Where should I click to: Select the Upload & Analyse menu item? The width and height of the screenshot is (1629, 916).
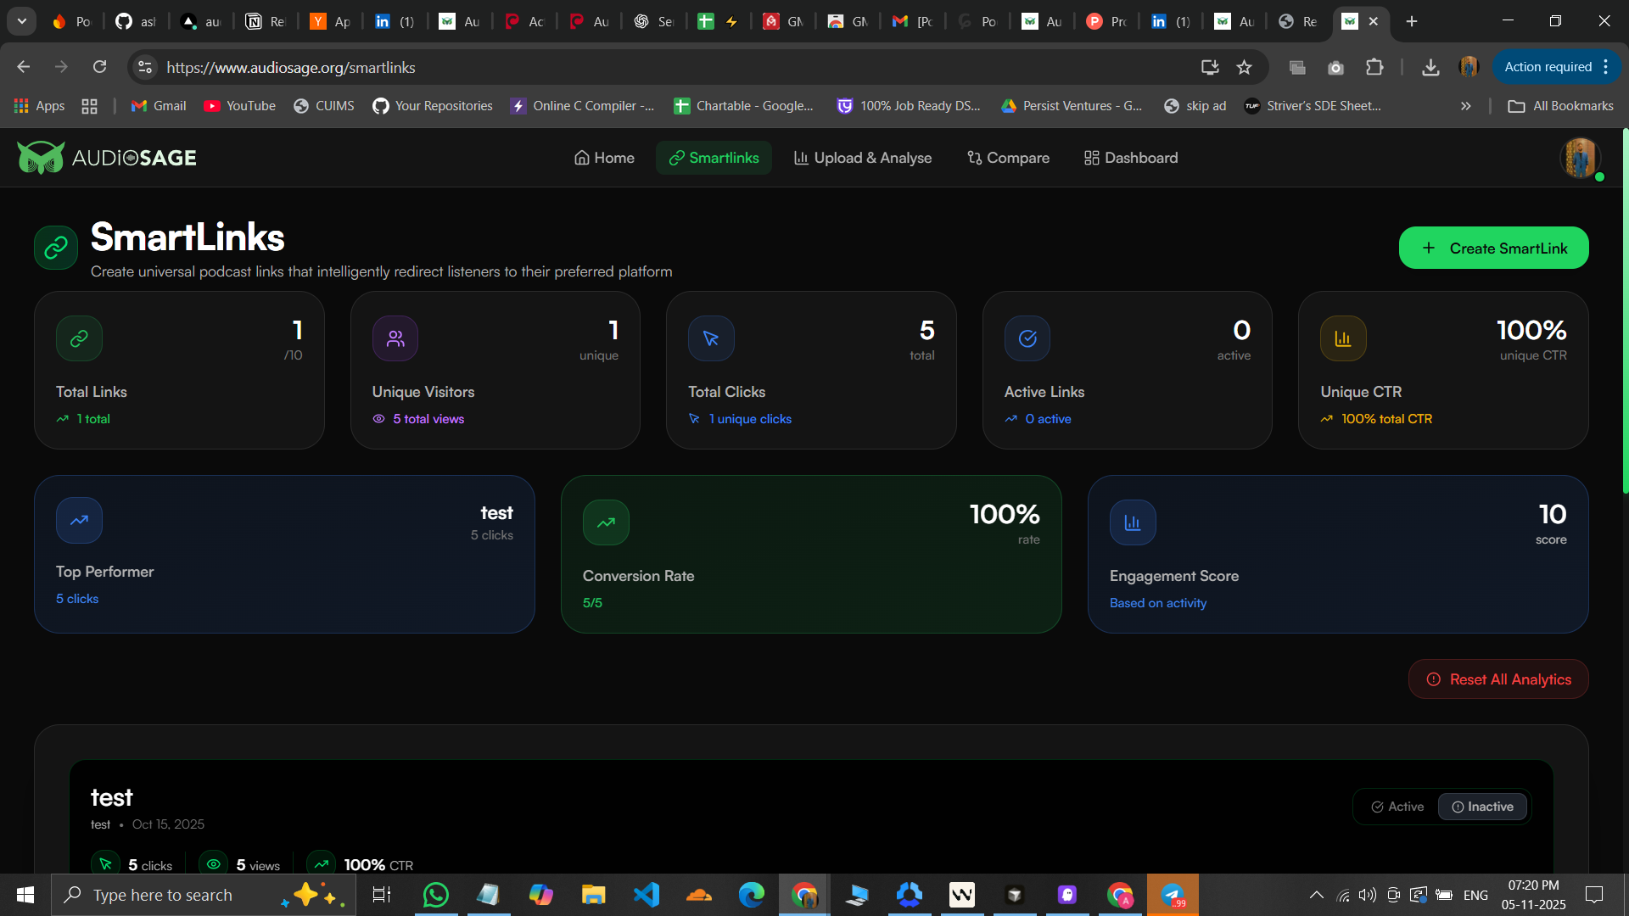click(863, 158)
